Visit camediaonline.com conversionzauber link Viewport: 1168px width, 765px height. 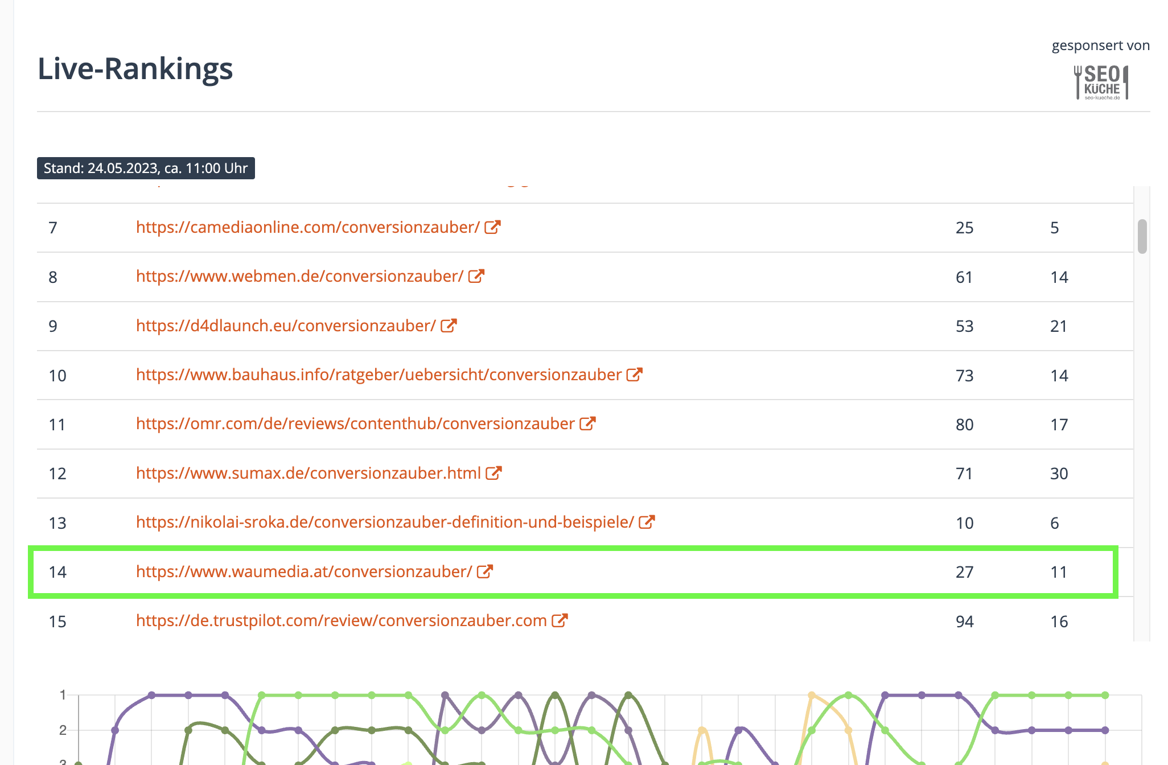click(308, 227)
